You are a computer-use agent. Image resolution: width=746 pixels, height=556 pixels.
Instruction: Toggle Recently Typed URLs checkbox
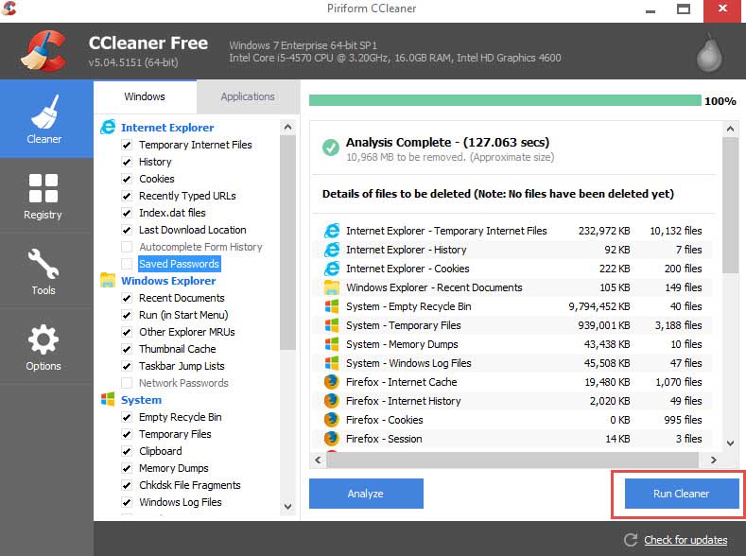pyautogui.click(x=127, y=196)
